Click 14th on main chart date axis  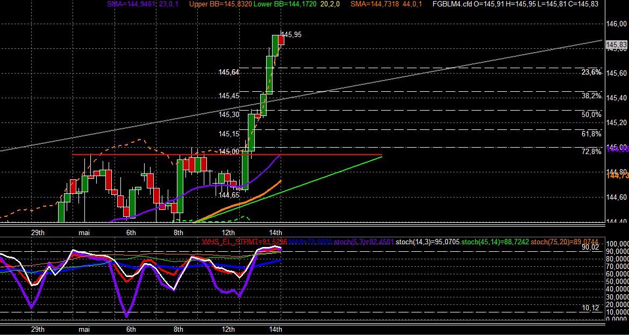(275, 232)
